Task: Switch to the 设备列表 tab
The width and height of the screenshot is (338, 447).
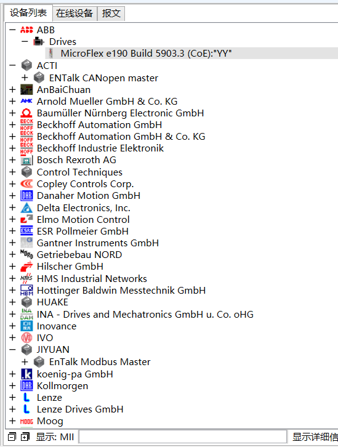Action: tap(28, 13)
